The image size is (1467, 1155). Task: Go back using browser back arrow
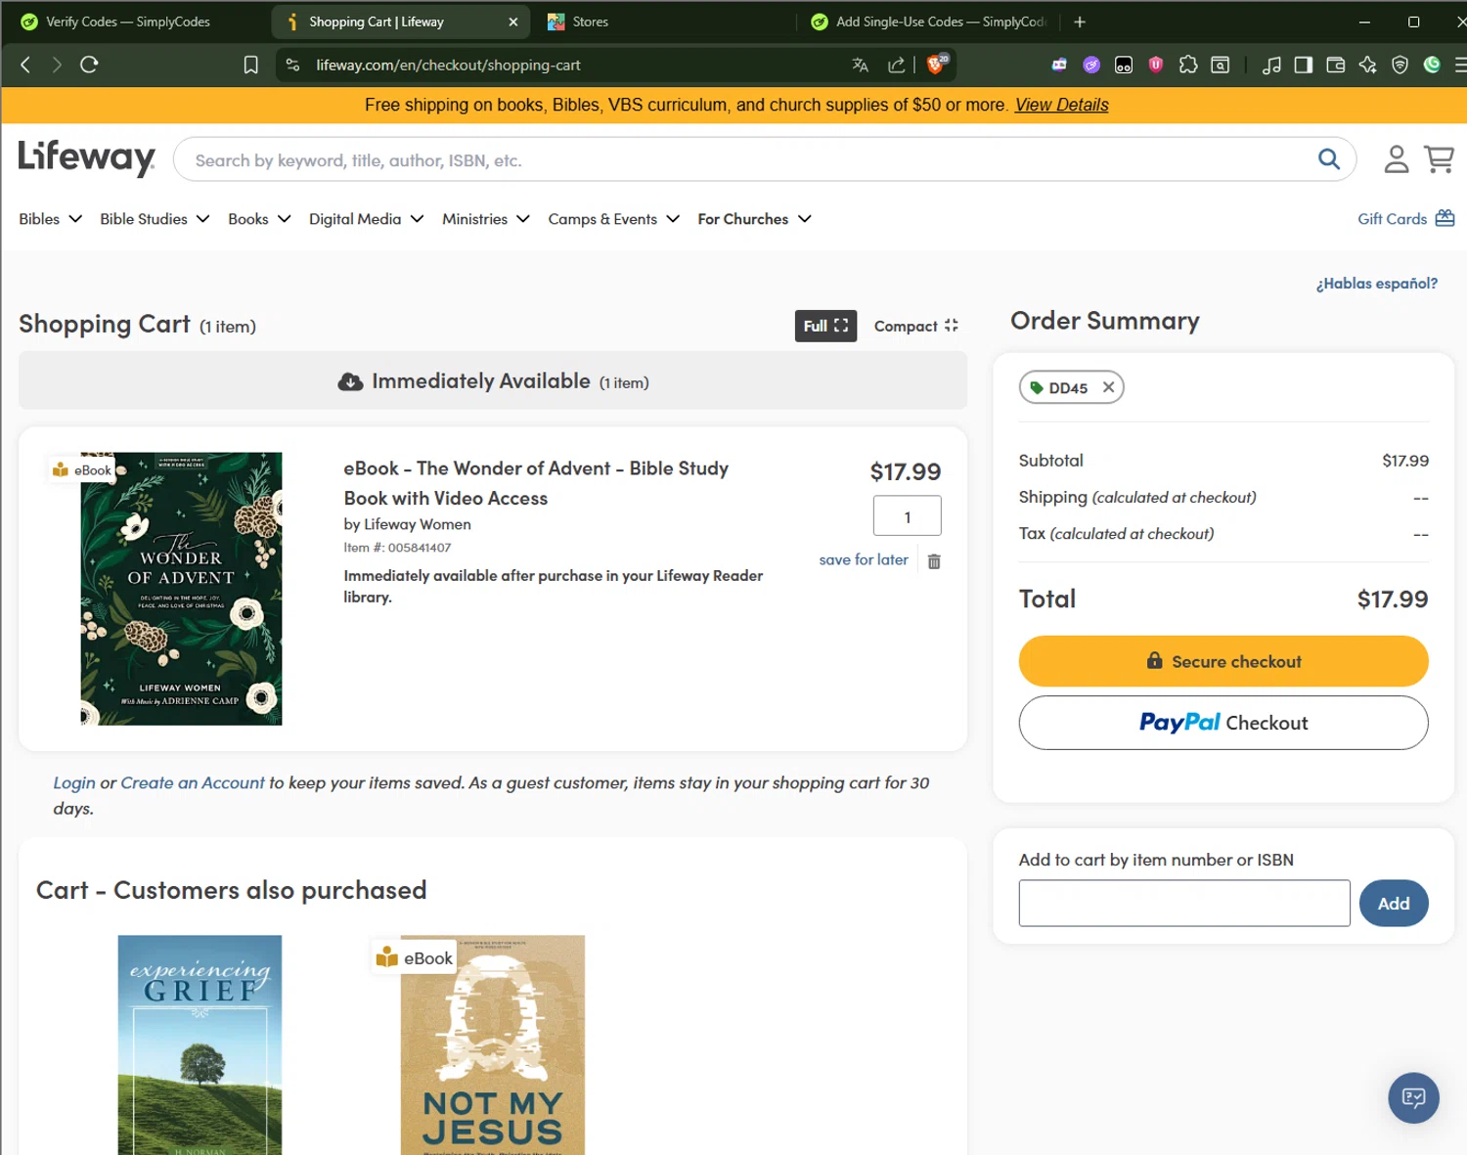point(25,65)
